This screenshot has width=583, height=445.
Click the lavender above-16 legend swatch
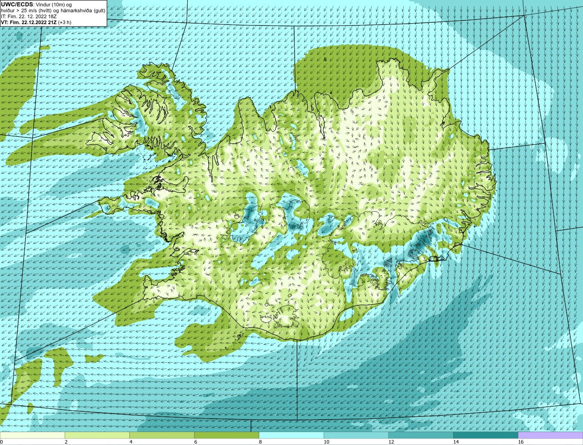[x=551, y=435]
